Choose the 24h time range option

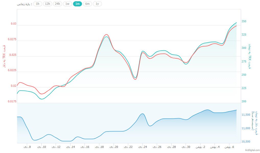pyautogui.click(x=57, y=4)
